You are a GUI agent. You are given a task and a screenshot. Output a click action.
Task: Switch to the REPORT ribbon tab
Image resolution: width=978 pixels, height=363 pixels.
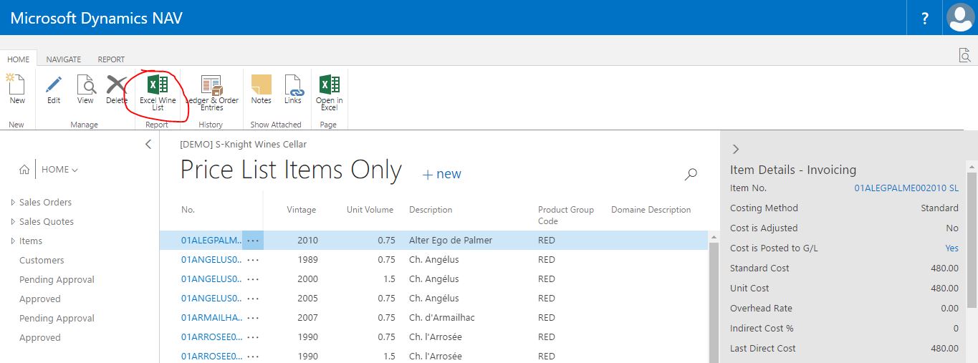point(111,59)
